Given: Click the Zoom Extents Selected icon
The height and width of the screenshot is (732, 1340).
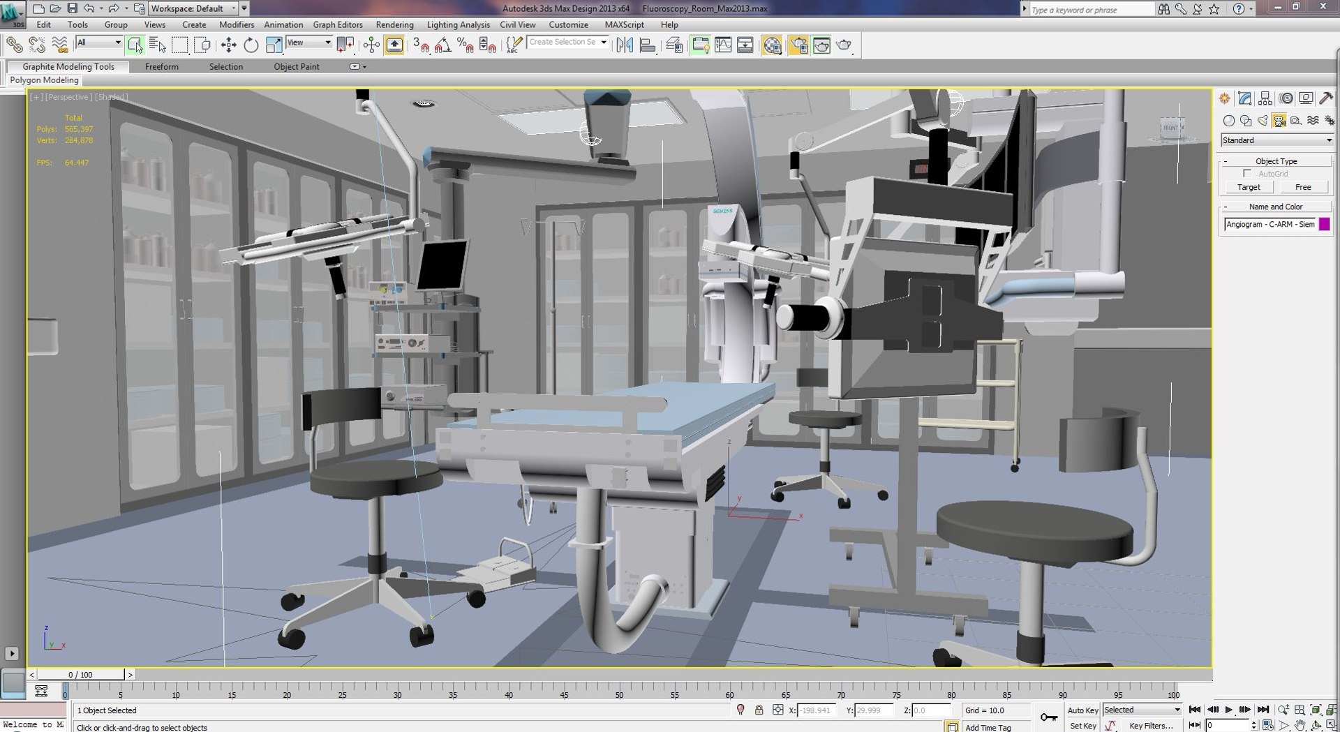Looking at the screenshot, I should point(1316,710).
